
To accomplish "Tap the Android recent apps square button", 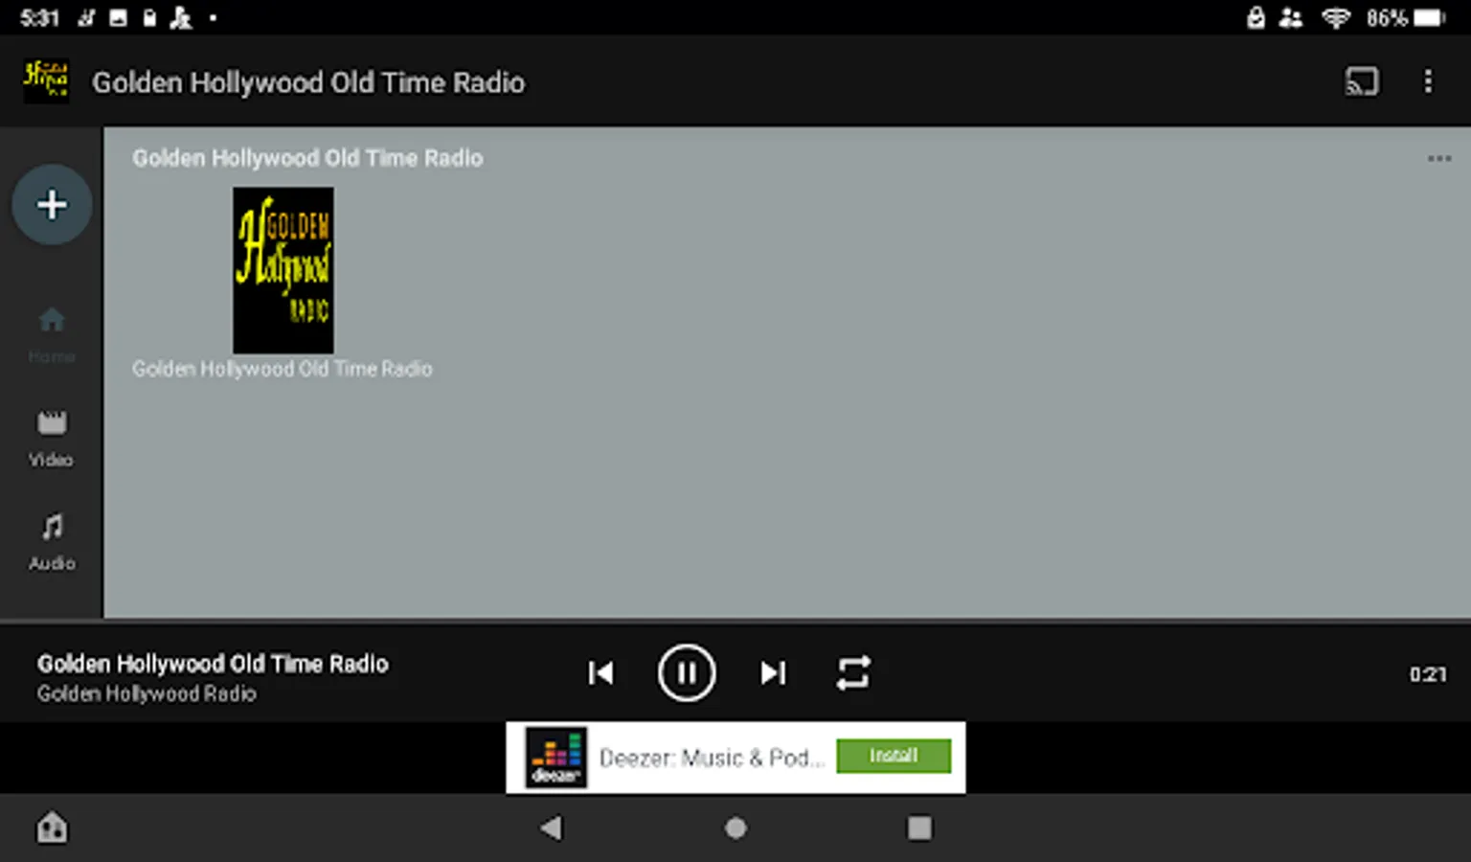I will point(919,828).
